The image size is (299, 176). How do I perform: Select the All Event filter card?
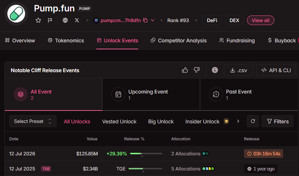point(53,94)
